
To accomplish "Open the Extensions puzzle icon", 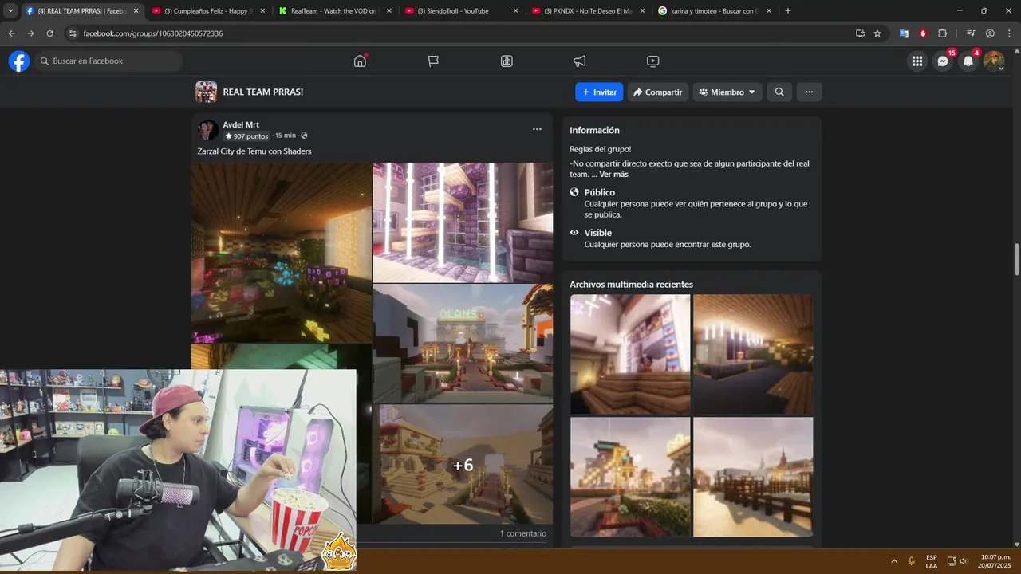I will click(942, 33).
